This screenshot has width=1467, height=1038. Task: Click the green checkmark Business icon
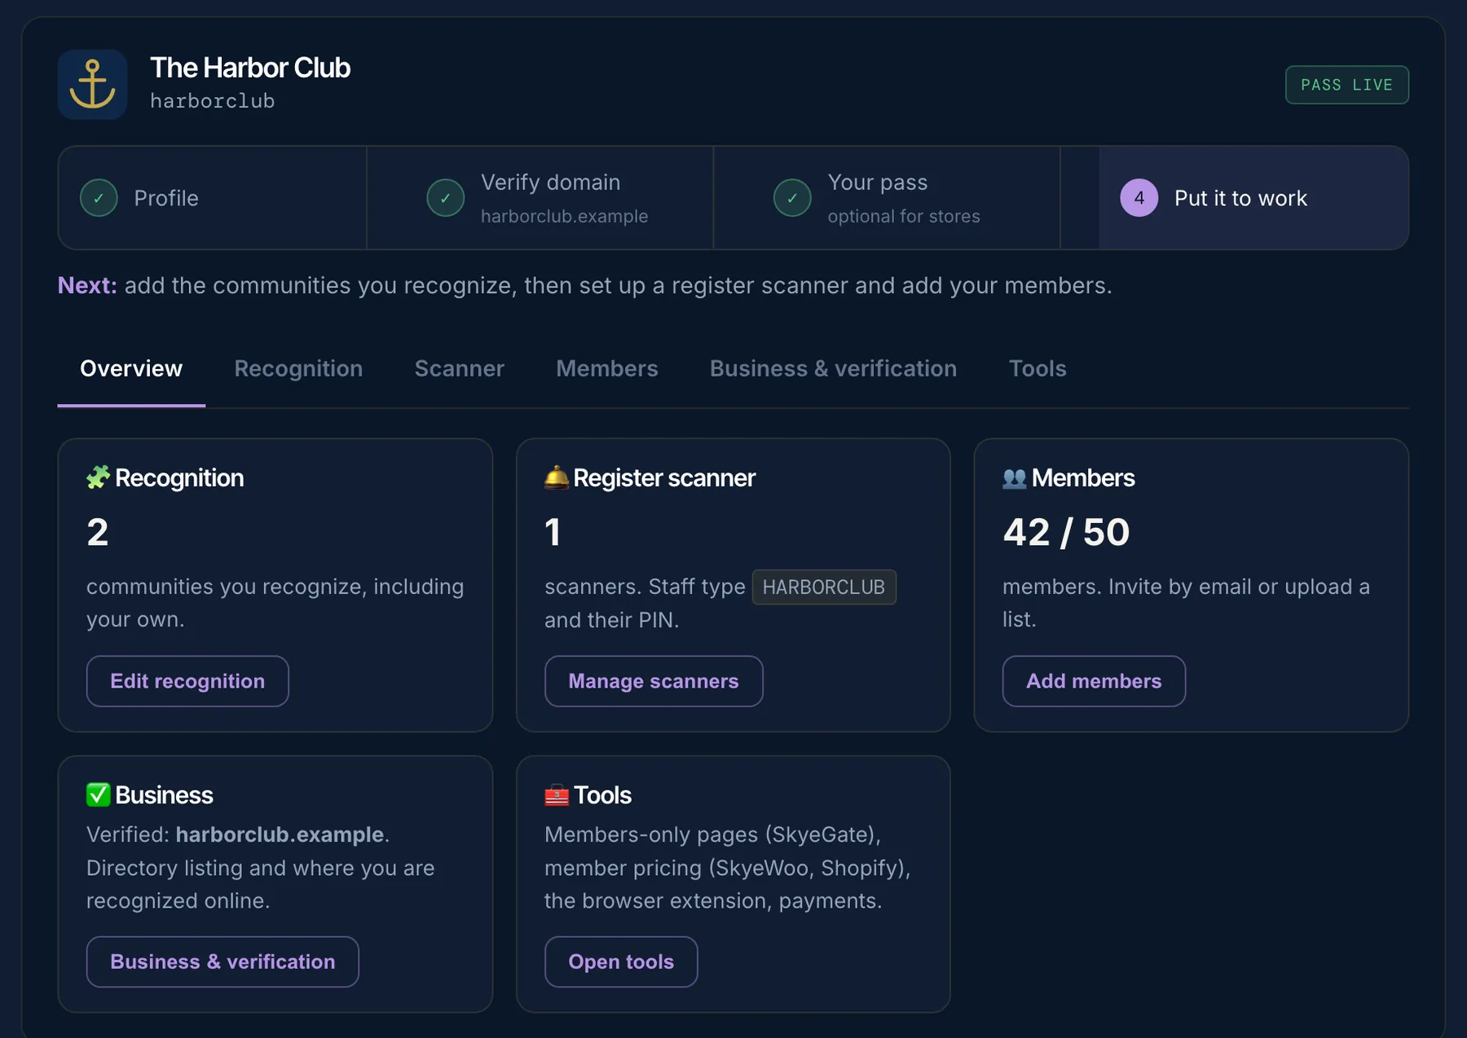tap(98, 794)
